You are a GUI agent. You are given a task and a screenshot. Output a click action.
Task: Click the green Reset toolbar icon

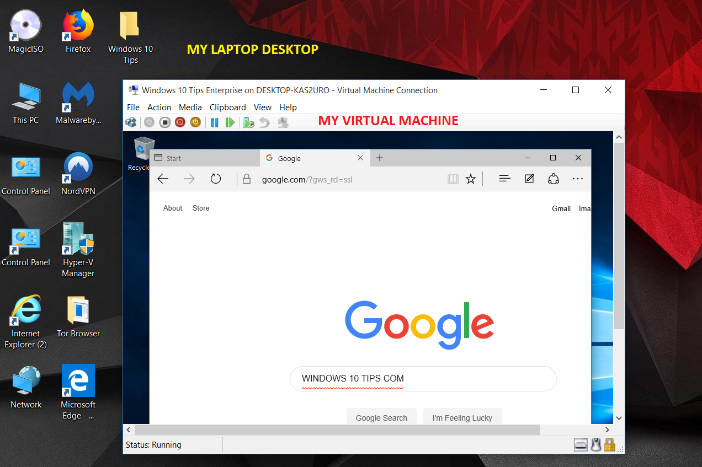click(230, 122)
